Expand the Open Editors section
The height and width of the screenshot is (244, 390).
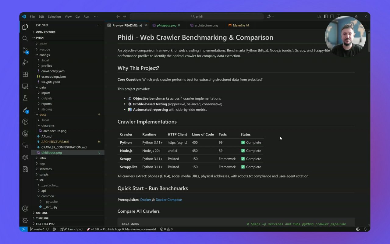[x=68, y=32]
